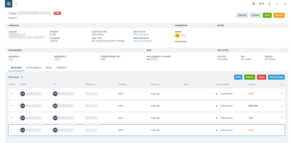Change language via EN globe icon

(x=262, y=4)
